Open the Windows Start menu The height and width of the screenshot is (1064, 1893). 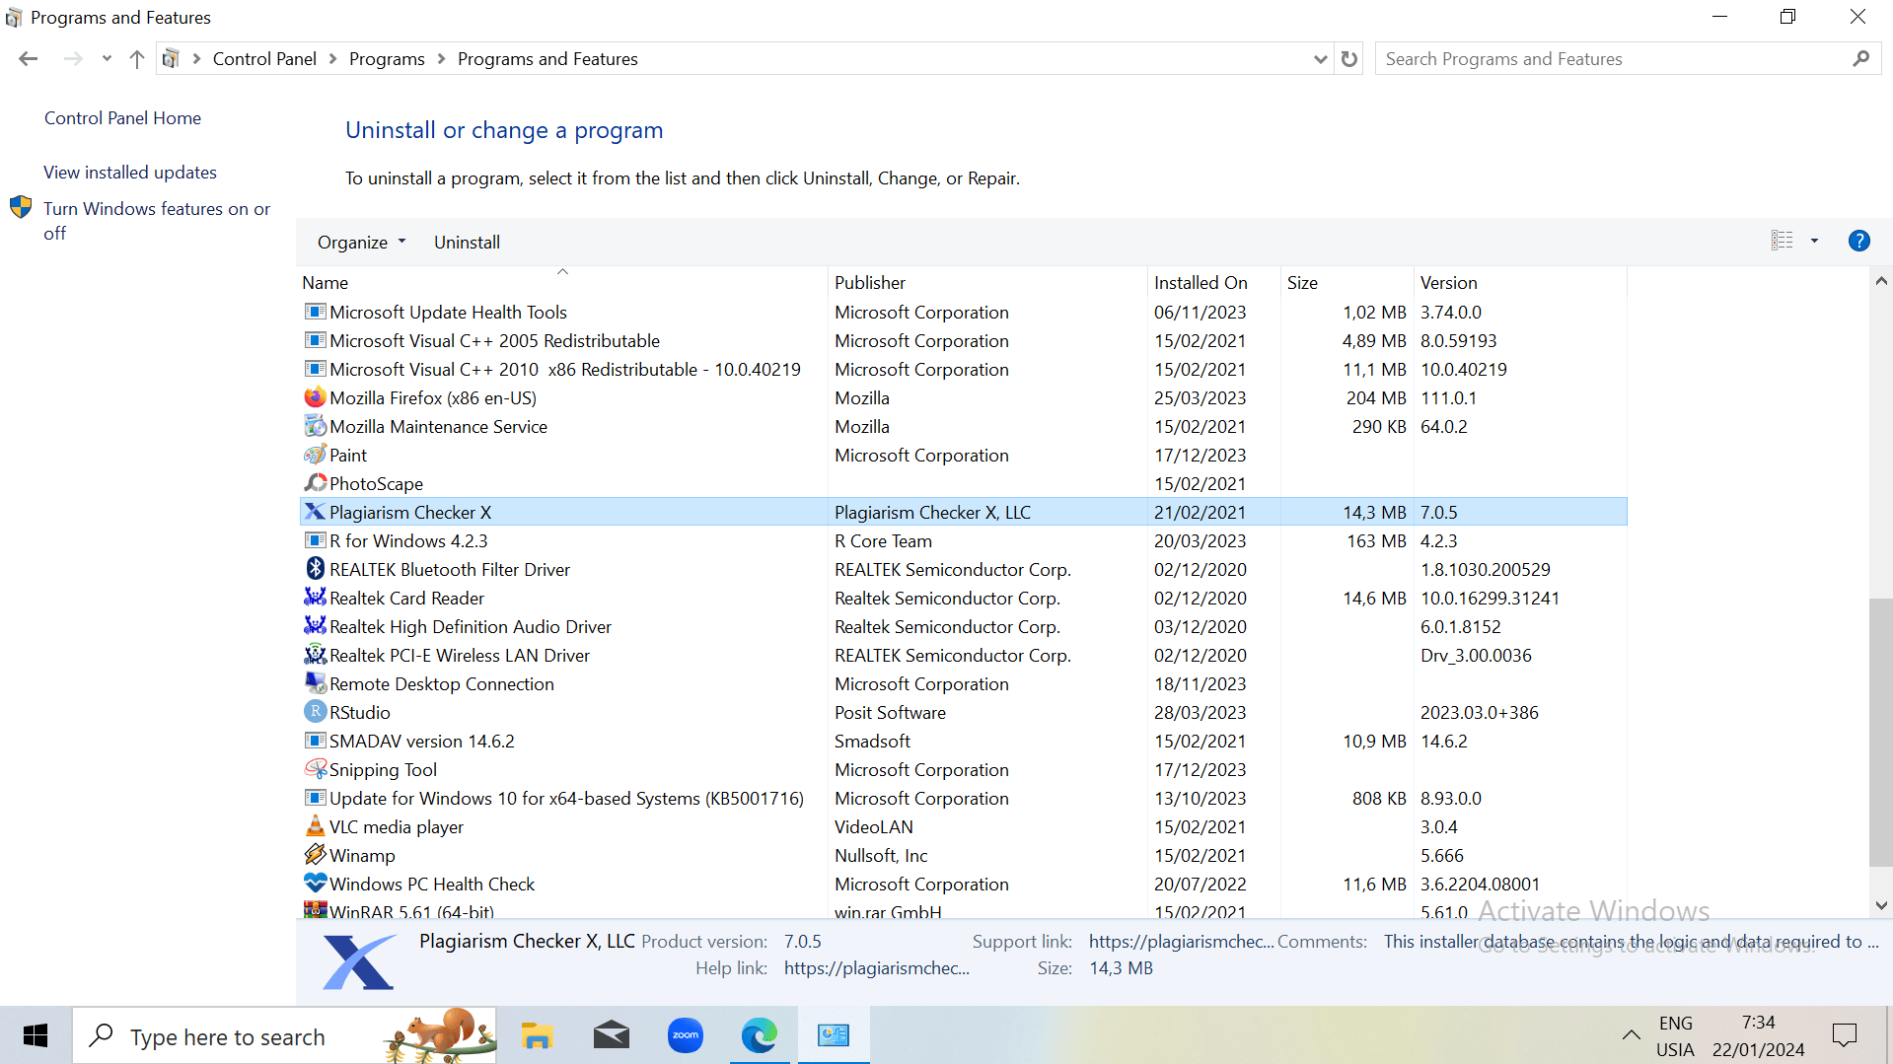click(x=36, y=1035)
